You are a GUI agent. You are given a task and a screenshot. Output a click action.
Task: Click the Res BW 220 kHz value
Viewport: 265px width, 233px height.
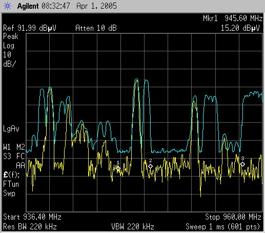[30, 227]
